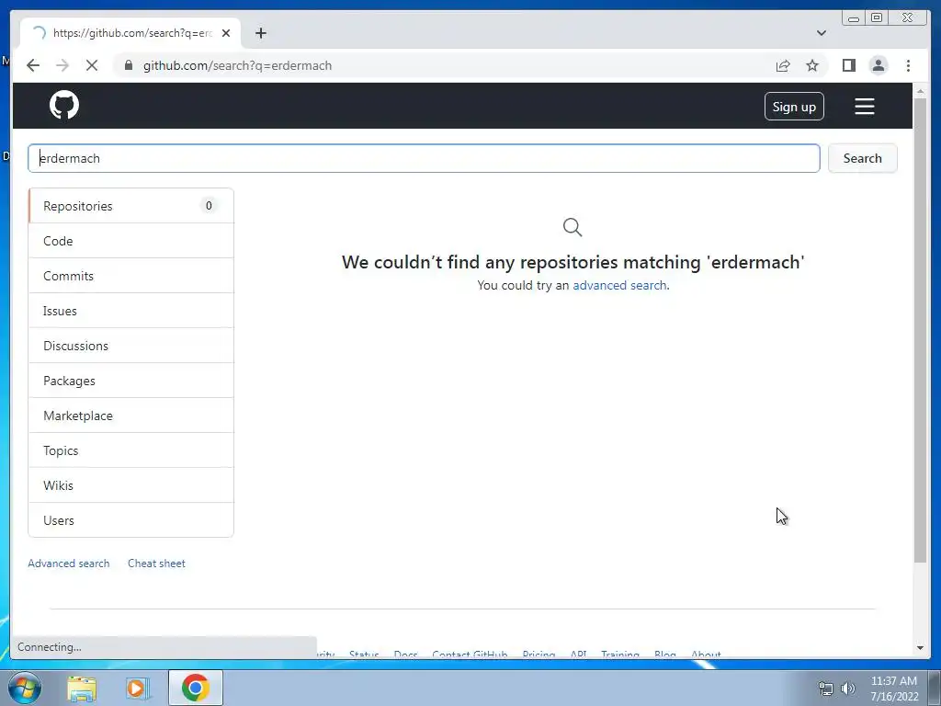The image size is (941, 706).
Task: Open a new browser tab
Action: [260, 33]
